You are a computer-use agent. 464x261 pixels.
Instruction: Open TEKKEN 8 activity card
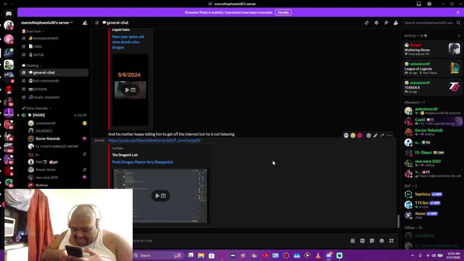(x=432, y=87)
